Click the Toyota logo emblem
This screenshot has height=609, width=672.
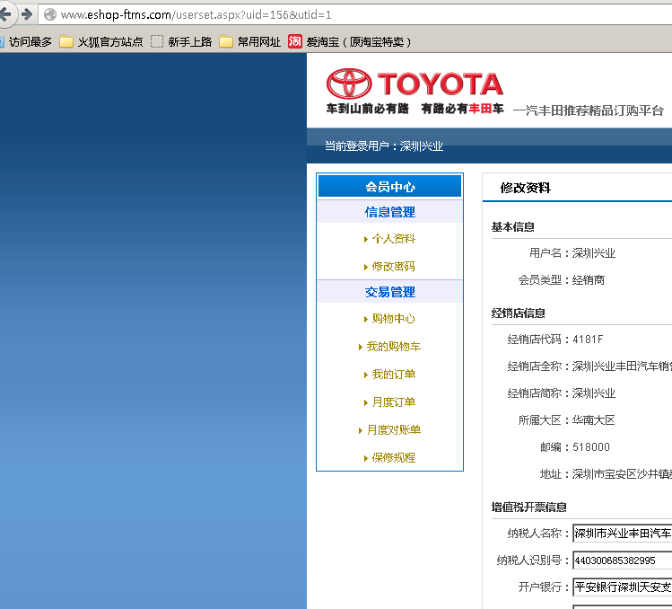349,84
